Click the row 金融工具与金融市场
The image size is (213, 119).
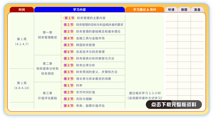coord(93,38)
